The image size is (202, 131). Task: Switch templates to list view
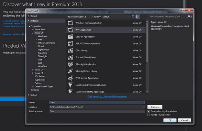pos(138,16)
